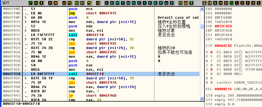262x107 pixels.
Task: Click the Go to address icon
Action: tap(98, 3)
